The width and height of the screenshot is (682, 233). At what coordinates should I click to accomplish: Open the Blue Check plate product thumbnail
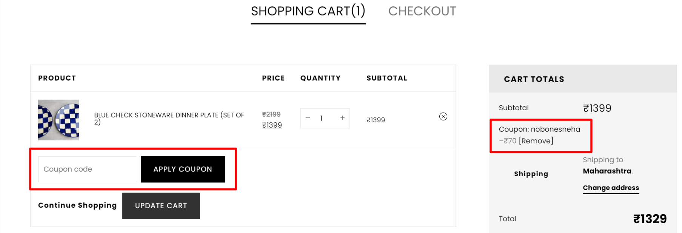(59, 120)
